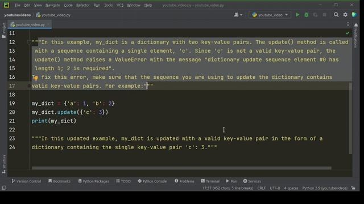This screenshot has height=204, width=364.
Task: Open the Python Packages tool window
Action: [x=93, y=181]
